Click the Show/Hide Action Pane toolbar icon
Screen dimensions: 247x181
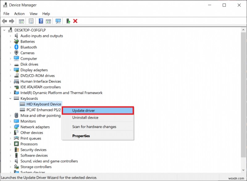click(48, 21)
